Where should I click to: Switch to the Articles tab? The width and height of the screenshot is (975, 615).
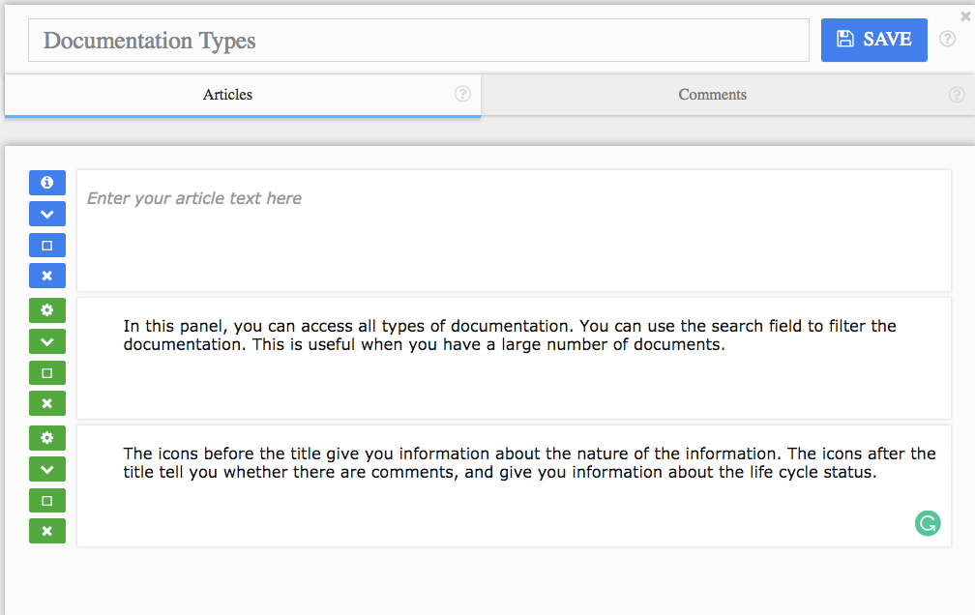coord(243,95)
